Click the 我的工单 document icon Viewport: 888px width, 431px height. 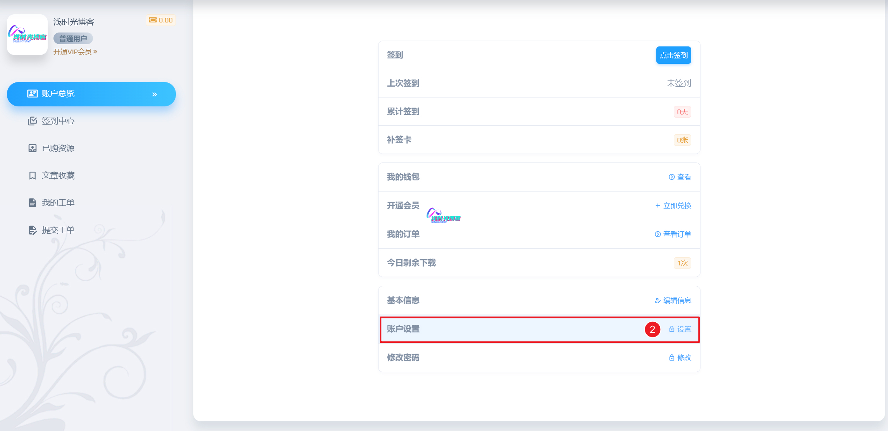pyautogui.click(x=33, y=203)
